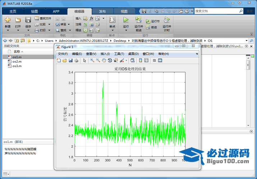Open the address bar path dropdown arrow
The width and height of the screenshot is (257, 179).
(x=246, y=40)
